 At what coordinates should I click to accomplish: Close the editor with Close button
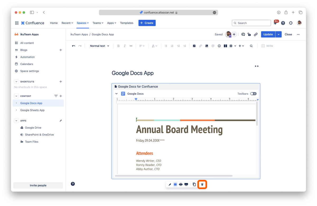pos(288,34)
